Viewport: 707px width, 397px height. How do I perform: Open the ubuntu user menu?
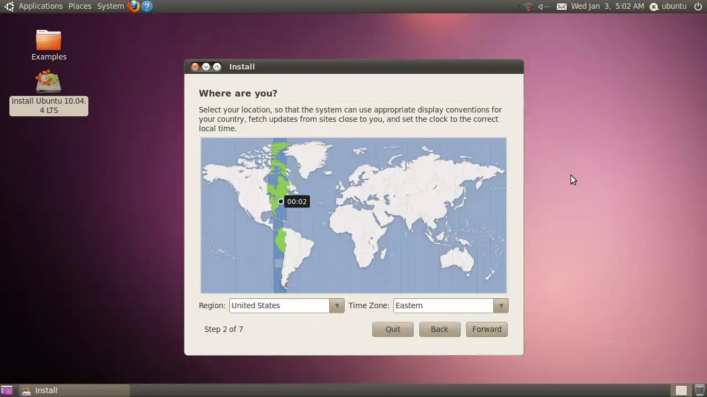point(668,6)
